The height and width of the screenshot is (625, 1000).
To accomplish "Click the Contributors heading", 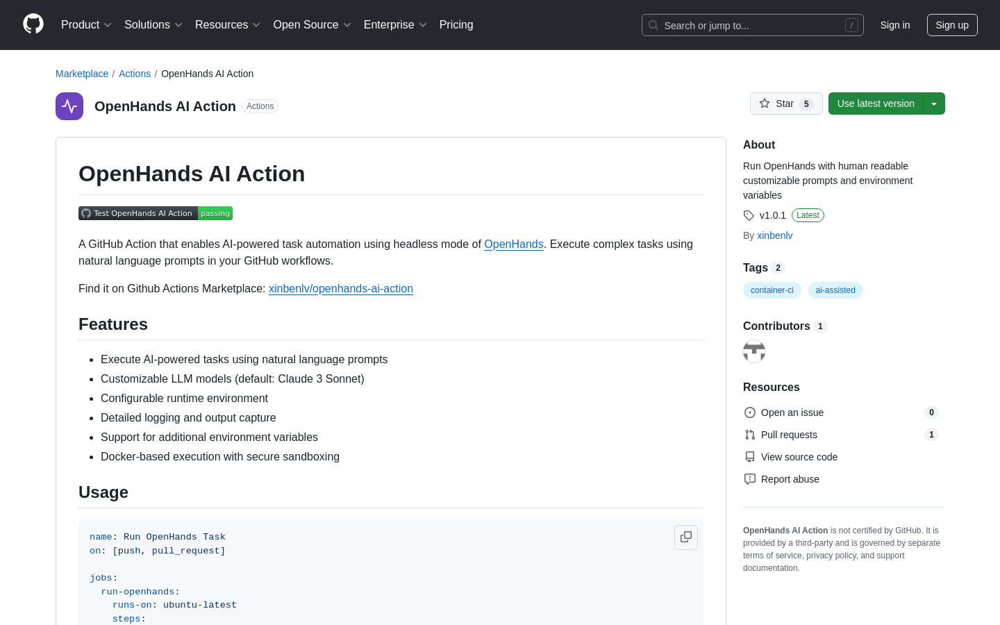I will 776,326.
